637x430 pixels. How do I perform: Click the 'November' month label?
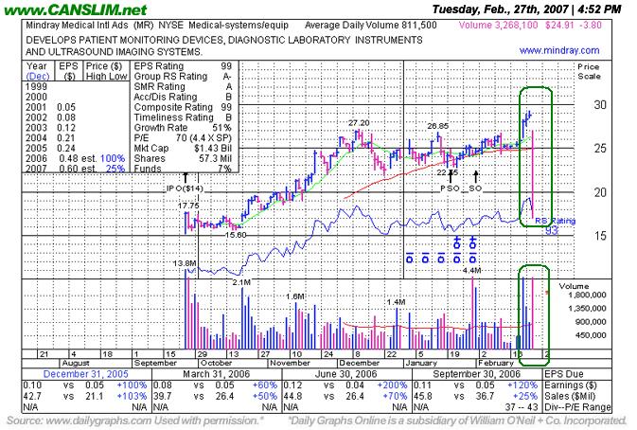[x=290, y=363]
